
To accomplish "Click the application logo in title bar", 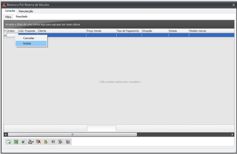I will coord(4,5).
